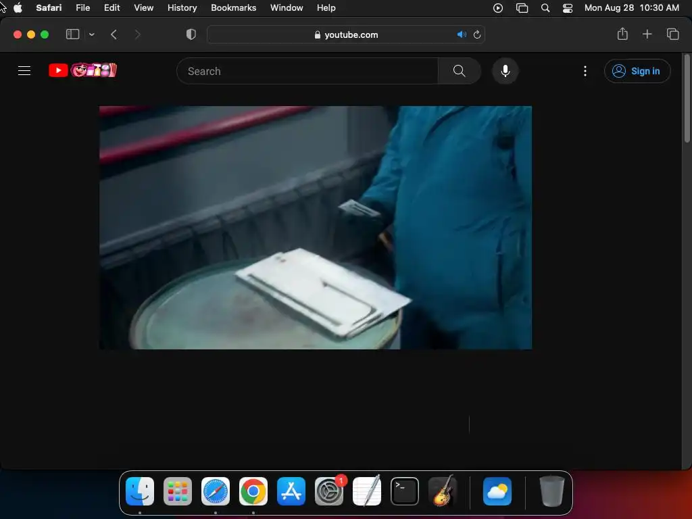The height and width of the screenshot is (519, 692).
Task: Show tab overview
Action: point(672,34)
